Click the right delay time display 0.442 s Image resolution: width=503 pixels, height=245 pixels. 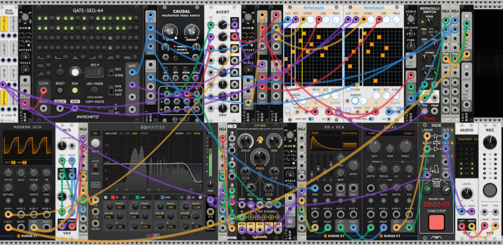[x=409, y=133]
